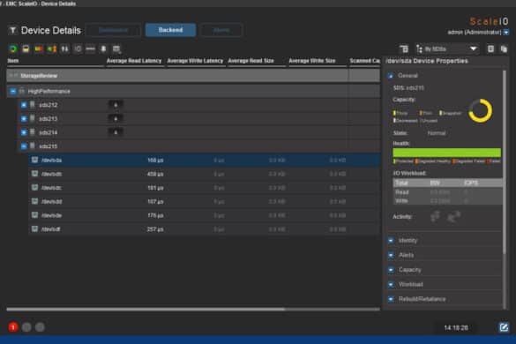Image resolution: width=516 pixels, height=344 pixels.
Task: Click the red-and-yellow toolbar icon
Action: (39, 49)
